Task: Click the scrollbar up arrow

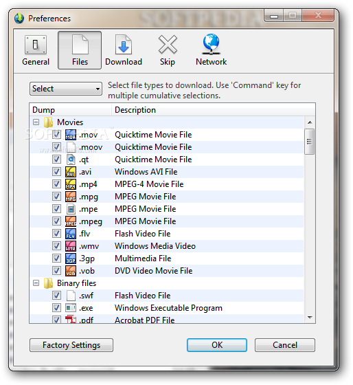Action: 310,122
